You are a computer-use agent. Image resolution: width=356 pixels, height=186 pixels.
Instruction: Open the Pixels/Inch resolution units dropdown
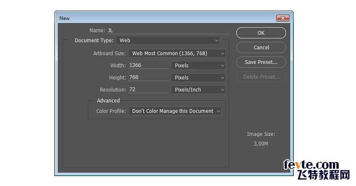coord(198,90)
